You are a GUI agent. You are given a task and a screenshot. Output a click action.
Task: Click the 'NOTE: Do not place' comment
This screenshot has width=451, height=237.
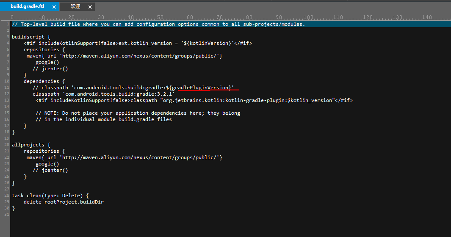click(x=138, y=113)
